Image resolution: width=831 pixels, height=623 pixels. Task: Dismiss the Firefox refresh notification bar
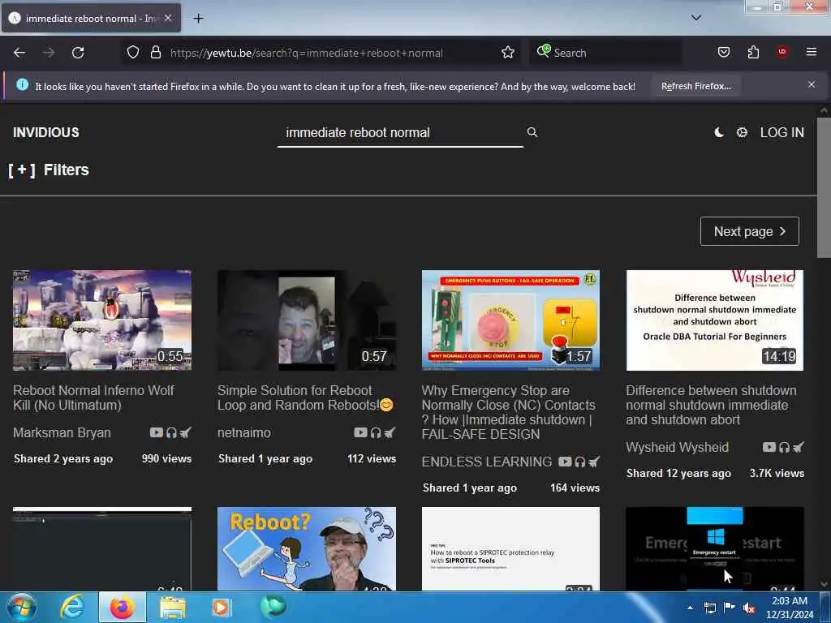811,84
